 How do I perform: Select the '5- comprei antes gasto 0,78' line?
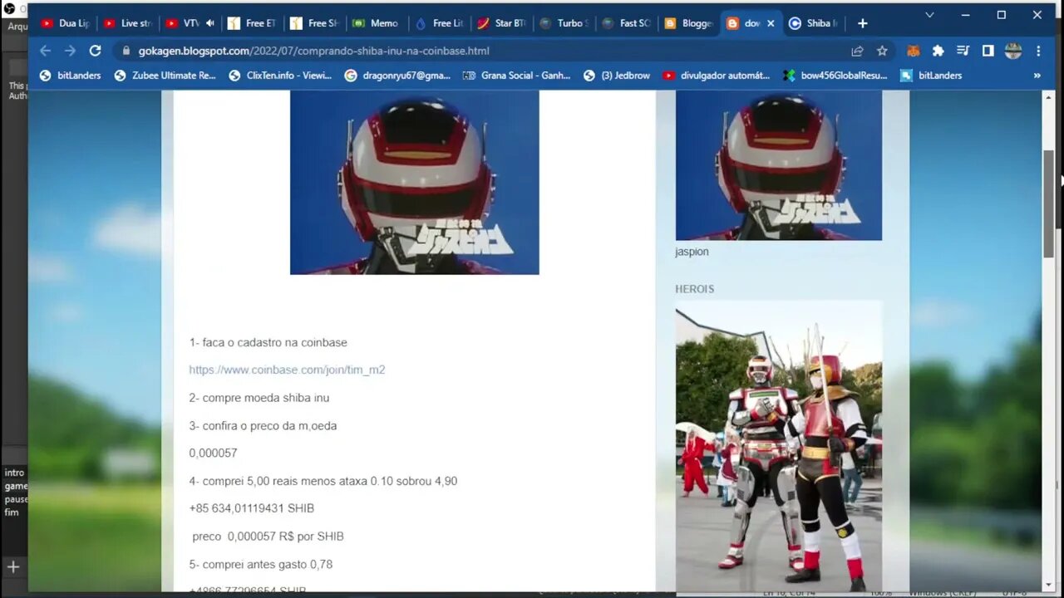point(260,564)
